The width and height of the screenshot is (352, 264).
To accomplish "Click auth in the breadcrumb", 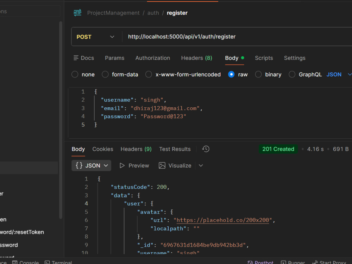I will (153, 13).
